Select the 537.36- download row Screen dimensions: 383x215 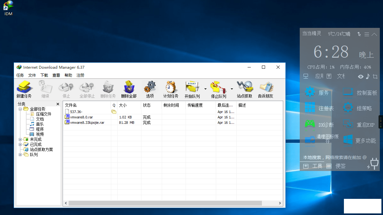[x=173, y=111]
